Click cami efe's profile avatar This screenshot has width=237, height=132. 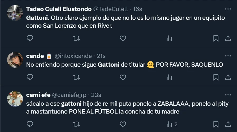click(x=15, y=99)
